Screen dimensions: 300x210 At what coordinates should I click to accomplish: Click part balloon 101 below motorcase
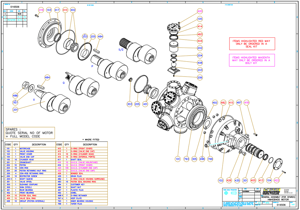[x=178, y=159]
